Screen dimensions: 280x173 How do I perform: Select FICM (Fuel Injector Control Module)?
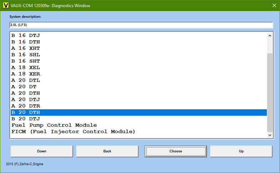click(73, 132)
